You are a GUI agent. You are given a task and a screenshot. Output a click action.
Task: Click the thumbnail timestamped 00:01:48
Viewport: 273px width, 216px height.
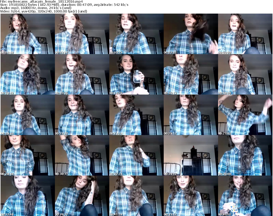(28, 34)
